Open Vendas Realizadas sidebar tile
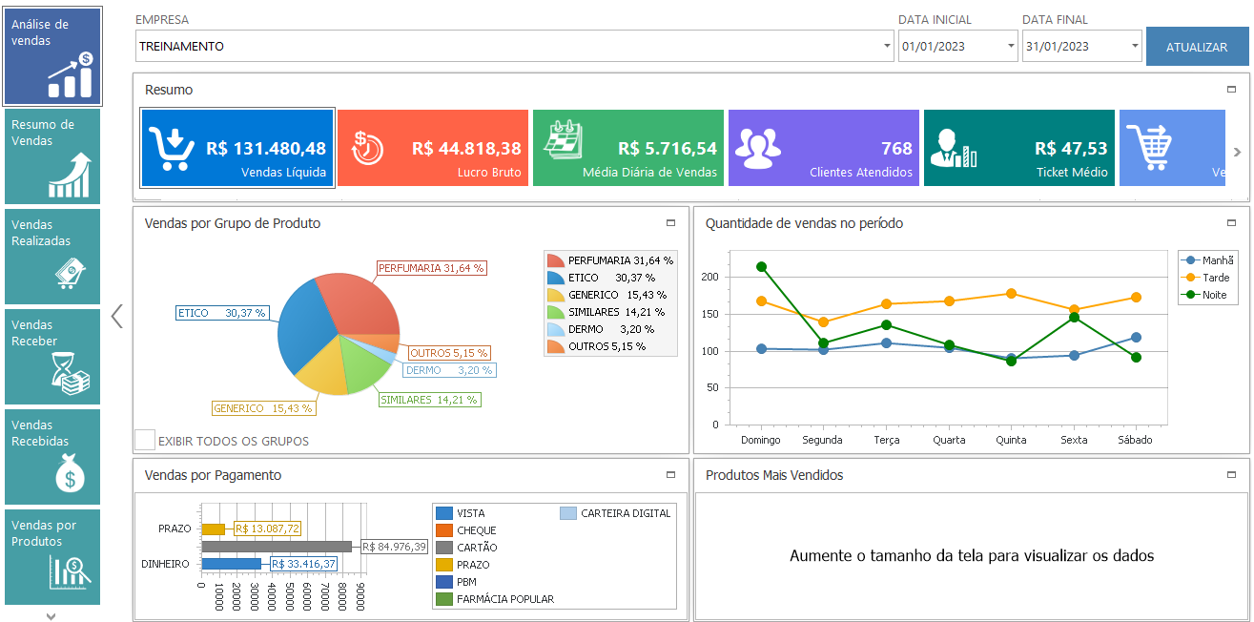The image size is (1254, 622). 52,256
